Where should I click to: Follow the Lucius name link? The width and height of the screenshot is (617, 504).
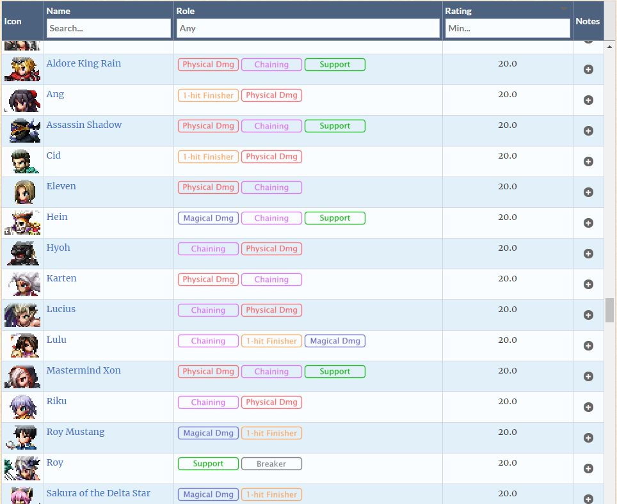(x=61, y=309)
